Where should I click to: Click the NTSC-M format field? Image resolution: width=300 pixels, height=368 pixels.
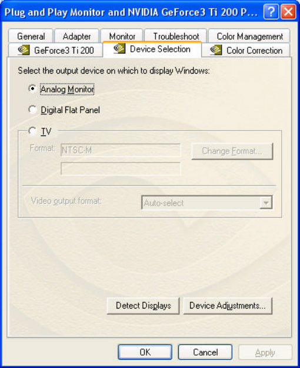pyautogui.click(x=121, y=150)
